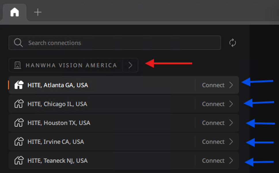Screen dimensions: 279x173
Task: Click the cloud-house icon for Houston TX
Action: click(19, 122)
